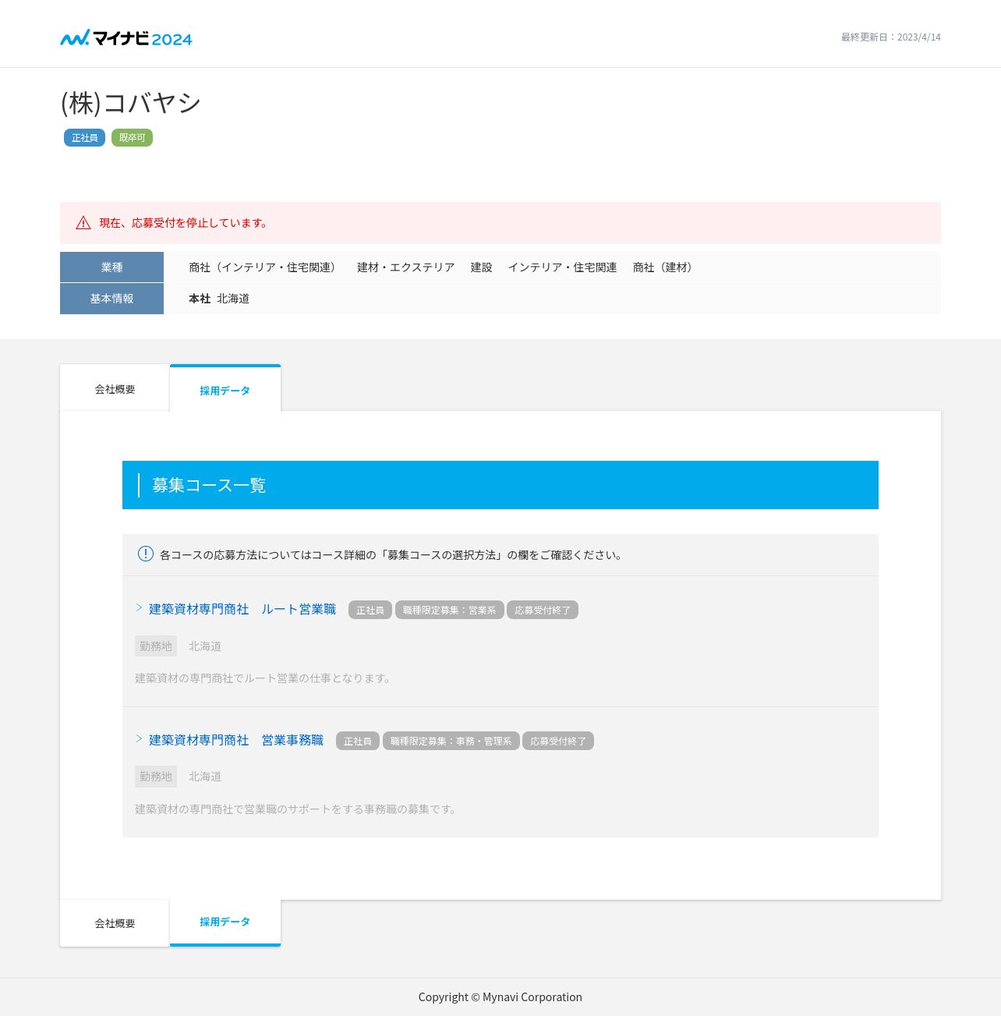Click grey 正社員 tag on ルート営業職 row
The height and width of the screenshot is (1016, 1001).
click(x=370, y=610)
